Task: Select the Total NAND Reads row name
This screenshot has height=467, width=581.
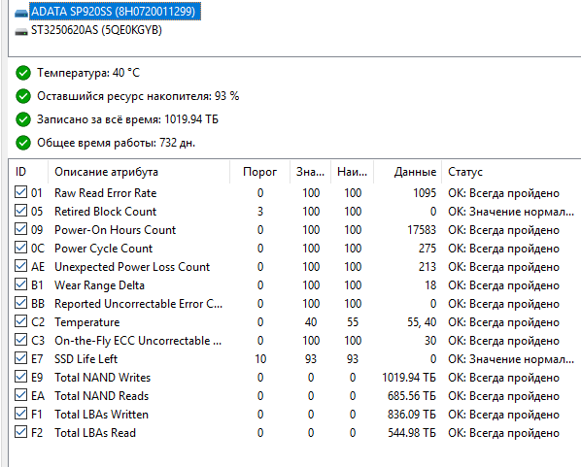Action: coord(101,396)
